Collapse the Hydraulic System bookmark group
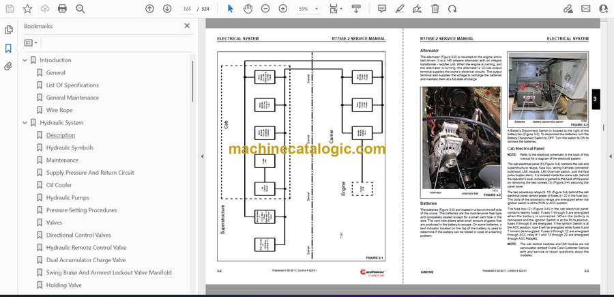 click(x=25, y=123)
